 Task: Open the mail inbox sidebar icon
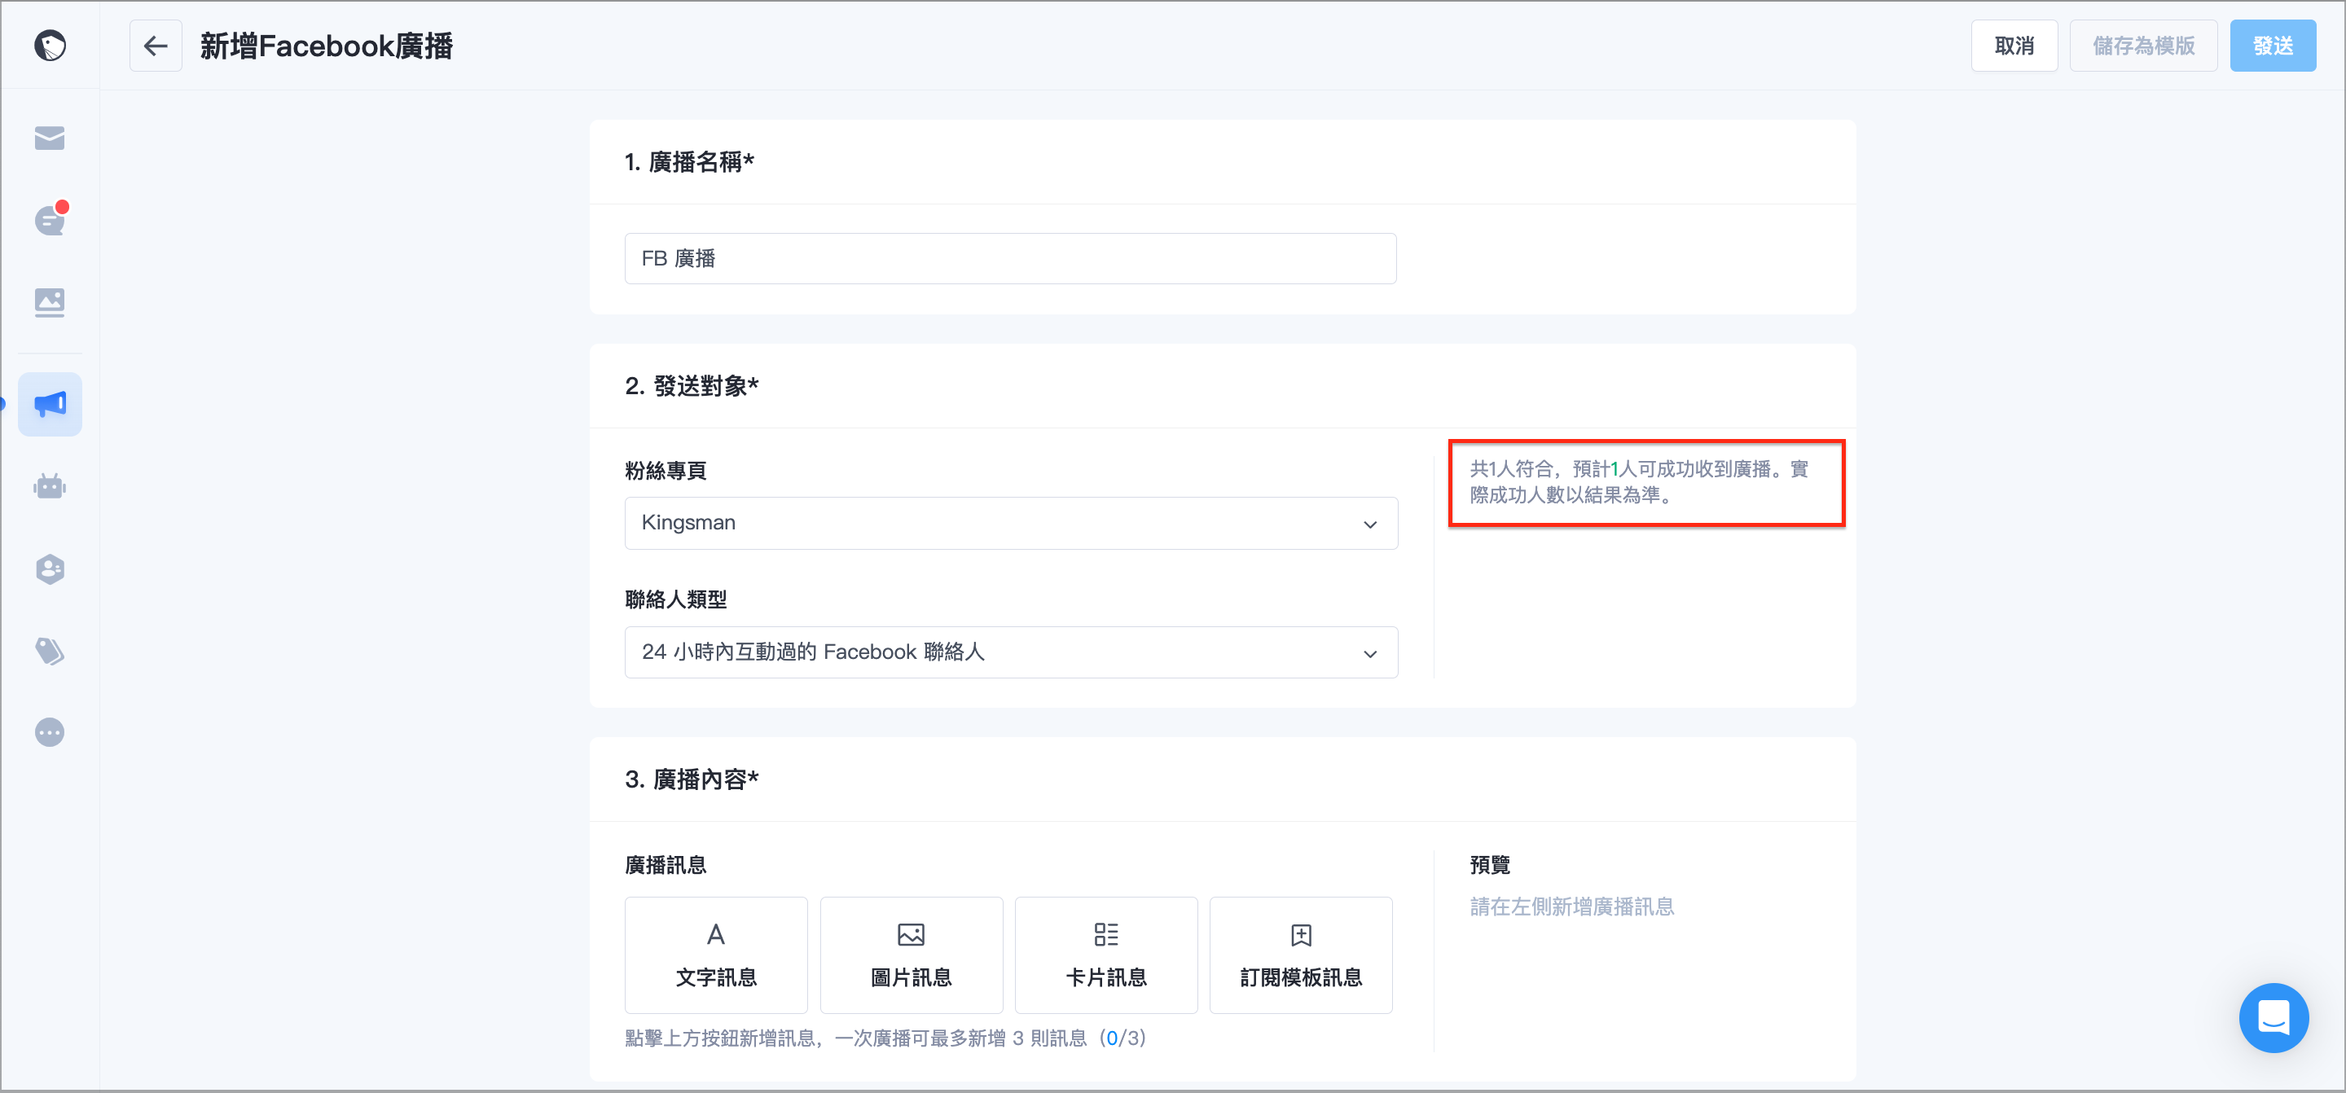click(x=50, y=138)
